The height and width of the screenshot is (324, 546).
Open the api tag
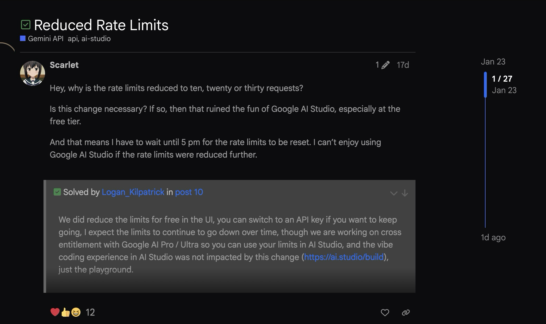(72, 39)
